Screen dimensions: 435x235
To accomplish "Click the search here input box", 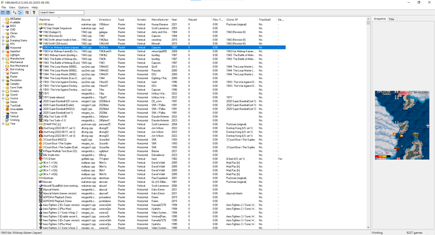I will click(x=61, y=12).
